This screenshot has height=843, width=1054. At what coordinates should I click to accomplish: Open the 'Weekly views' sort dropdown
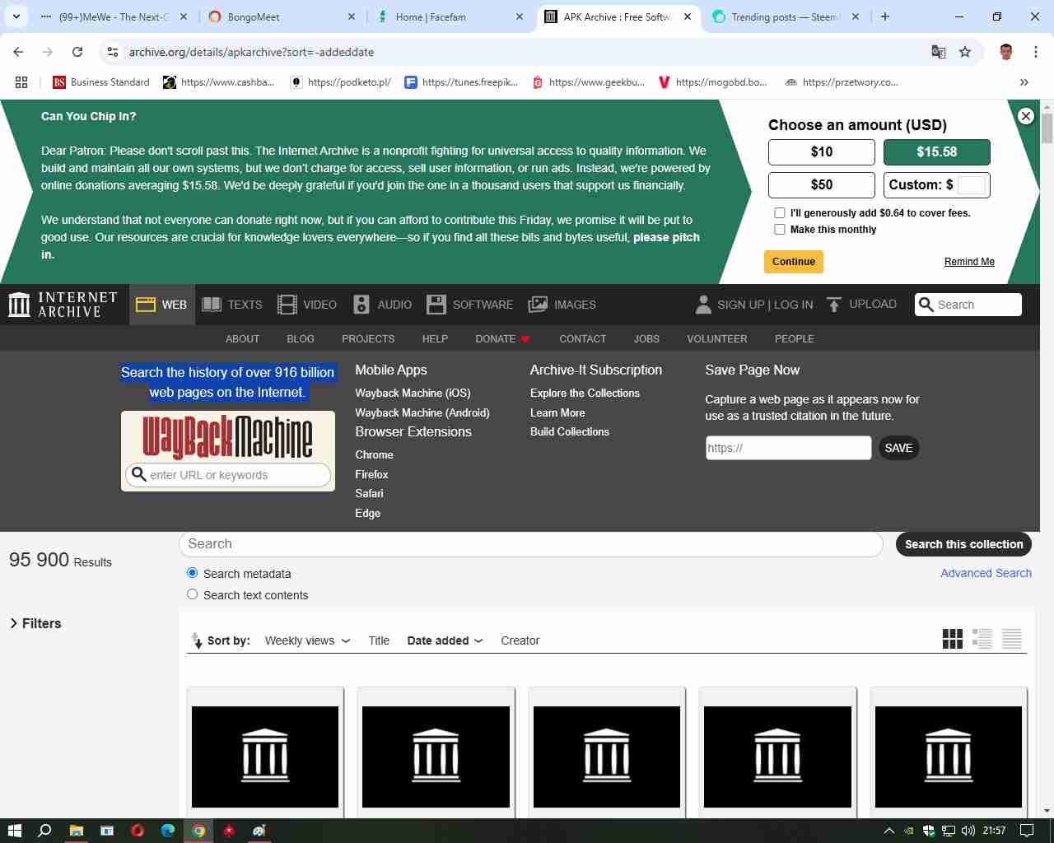pos(307,640)
